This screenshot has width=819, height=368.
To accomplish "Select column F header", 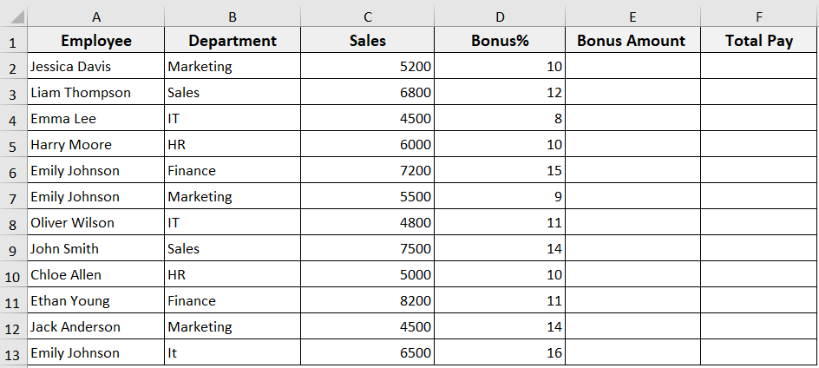I will click(759, 17).
